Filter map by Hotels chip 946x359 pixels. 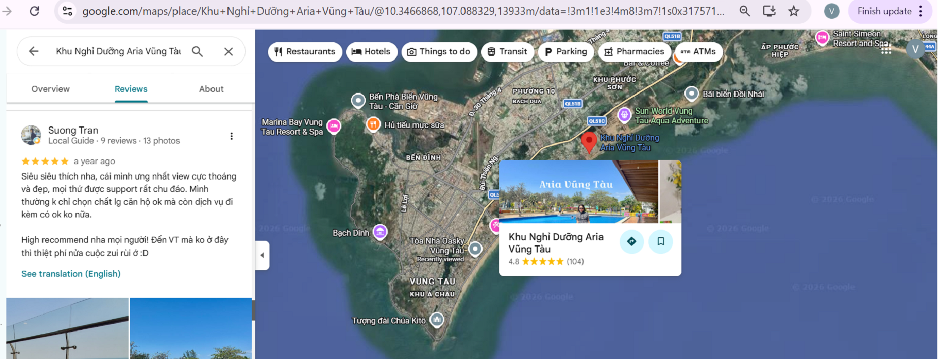point(372,52)
